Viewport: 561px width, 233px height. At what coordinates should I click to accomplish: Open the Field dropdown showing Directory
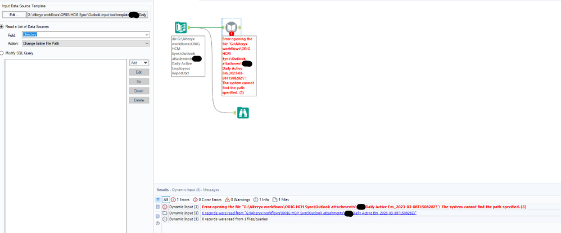click(x=85, y=35)
